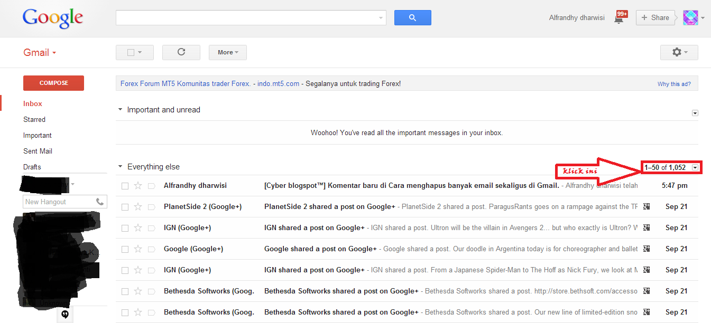
Task: Select the Google (Google+) email checkbox
Action: 125,249
